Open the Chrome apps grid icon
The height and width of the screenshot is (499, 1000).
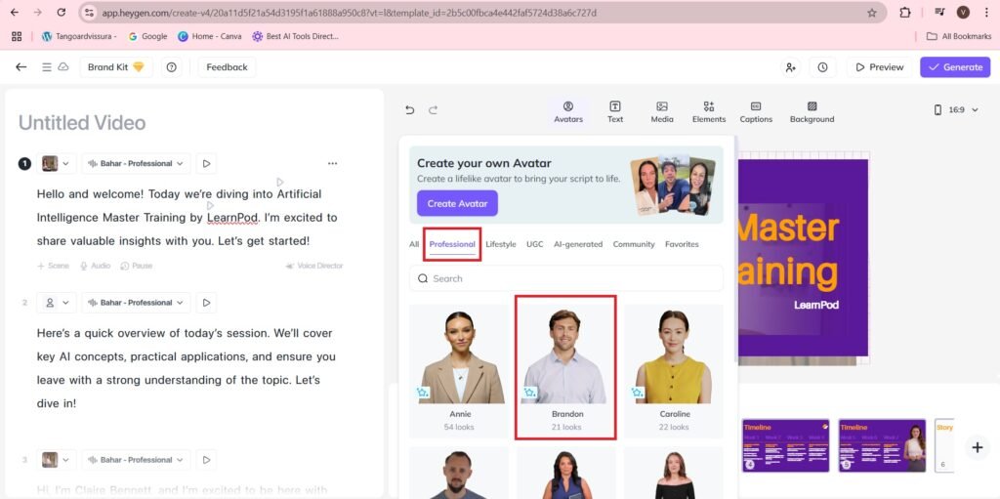pos(17,36)
